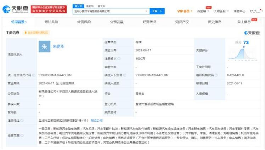This screenshot has width=265, height=150.
Task: Click the registered address text 盐城市盐都区新区
Action: 63,121
